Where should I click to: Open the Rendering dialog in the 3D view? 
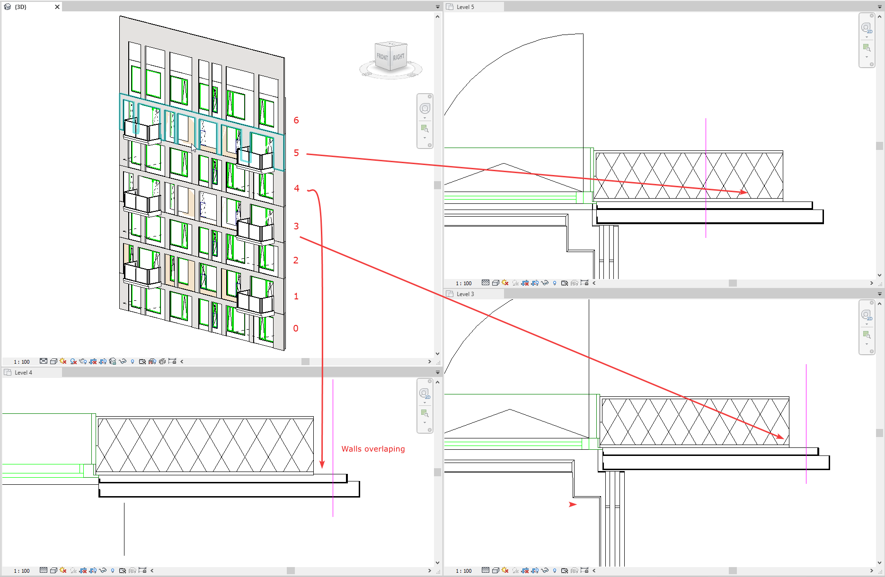(82, 361)
